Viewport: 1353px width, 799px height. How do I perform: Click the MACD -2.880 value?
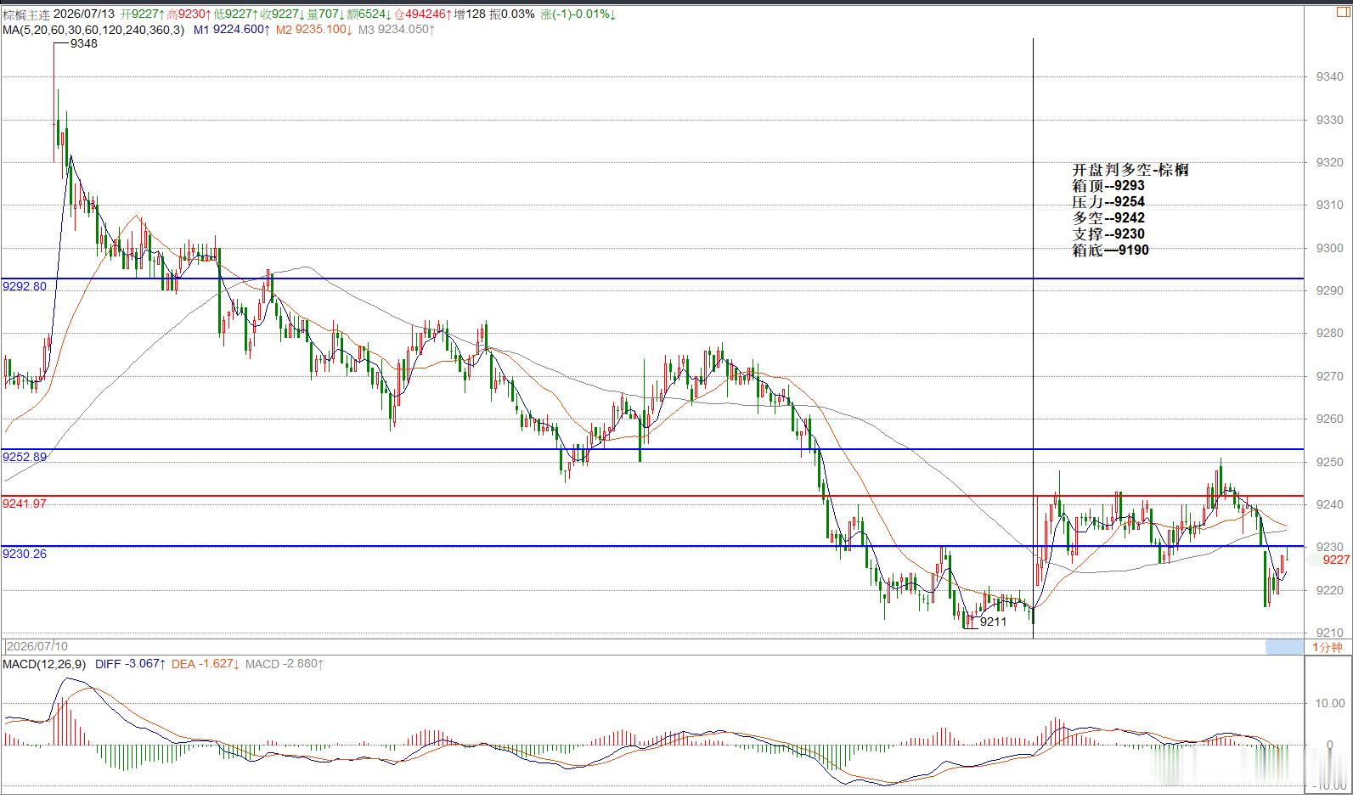pos(285,664)
